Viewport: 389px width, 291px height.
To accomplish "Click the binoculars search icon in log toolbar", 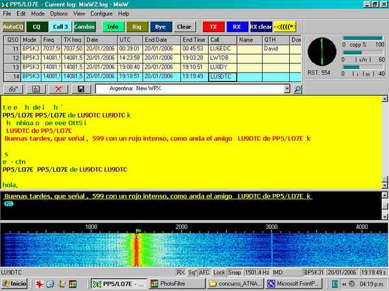I will (12, 89).
